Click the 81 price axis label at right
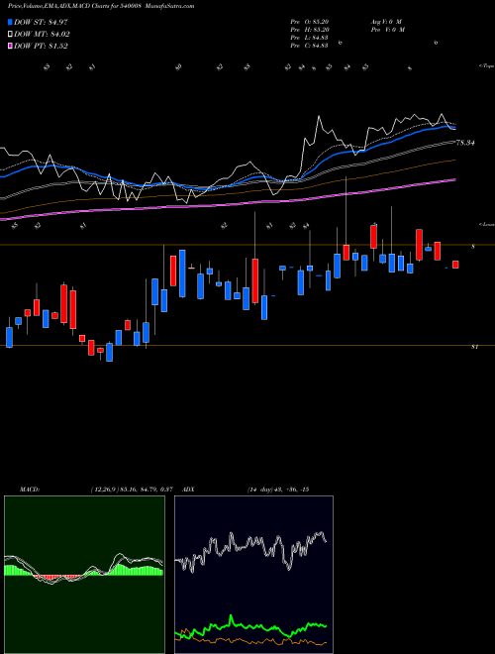The height and width of the screenshot is (654, 495). click(x=474, y=347)
